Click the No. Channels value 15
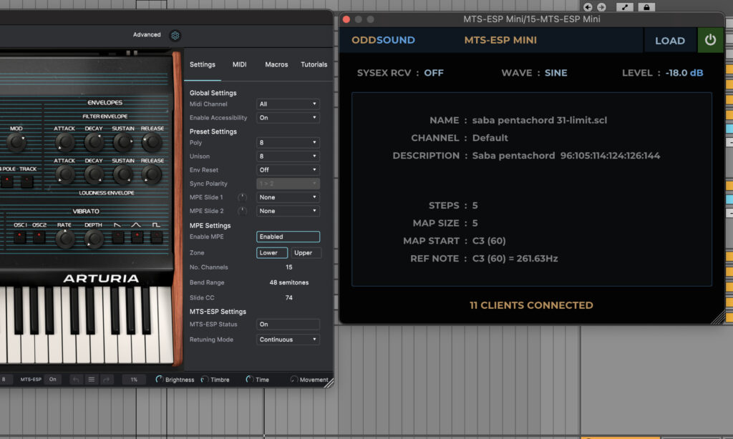The image size is (733, 439). 289,267
